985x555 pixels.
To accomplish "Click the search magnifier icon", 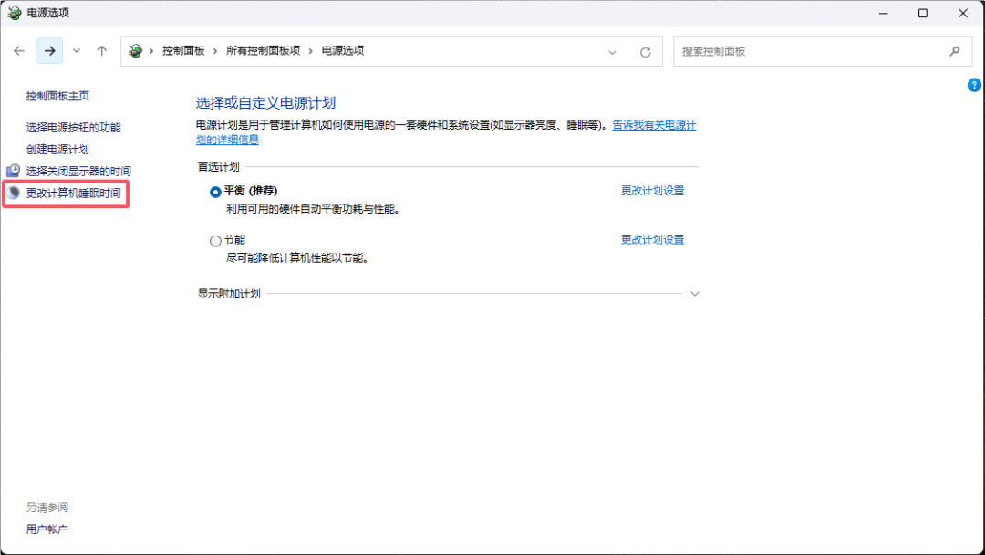I will [x=954, y=51].
